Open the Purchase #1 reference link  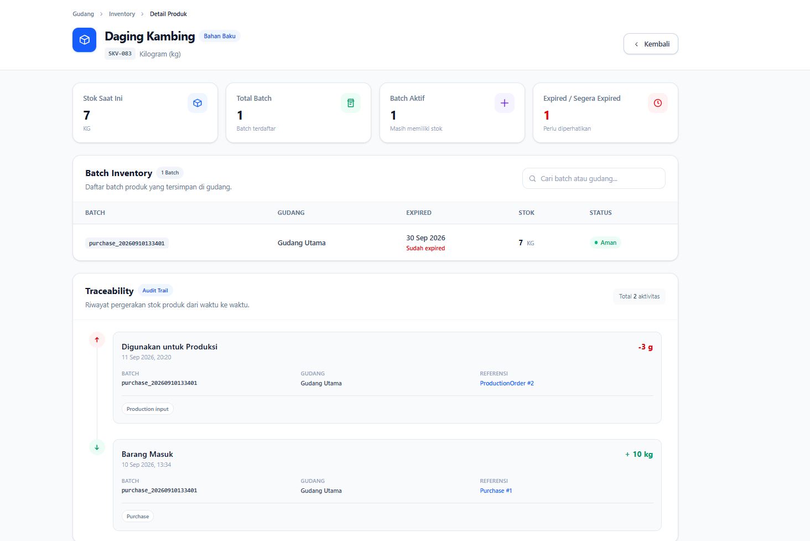tap(496, 491)
